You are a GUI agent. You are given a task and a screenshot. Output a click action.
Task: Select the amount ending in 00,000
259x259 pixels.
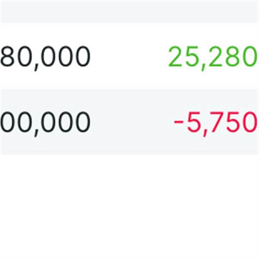click(45, 123)
